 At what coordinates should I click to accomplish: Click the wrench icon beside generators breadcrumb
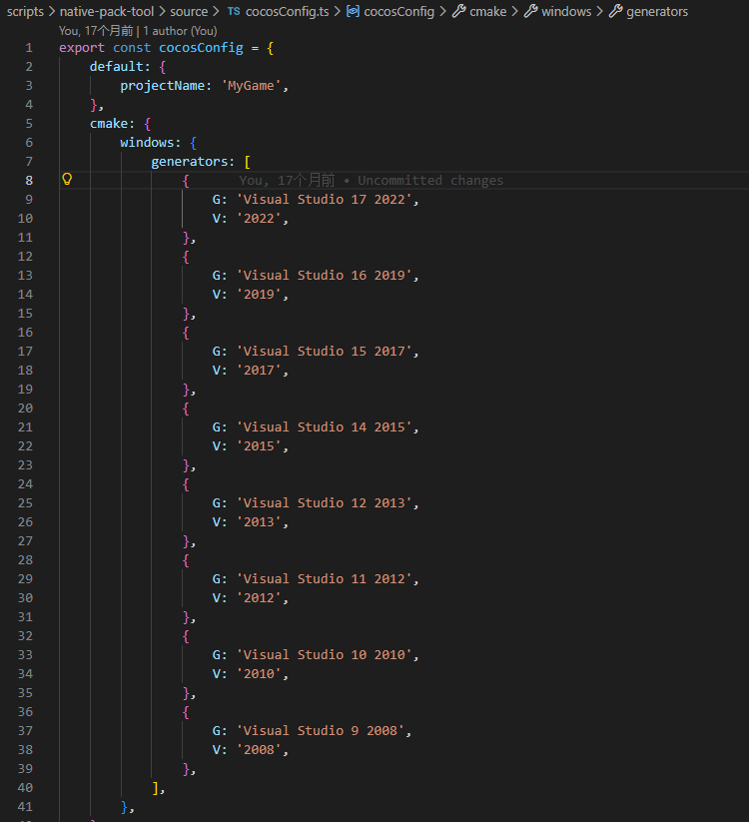click(614, 12)
